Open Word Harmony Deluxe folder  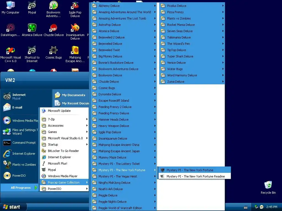click(x=192, y=75)
